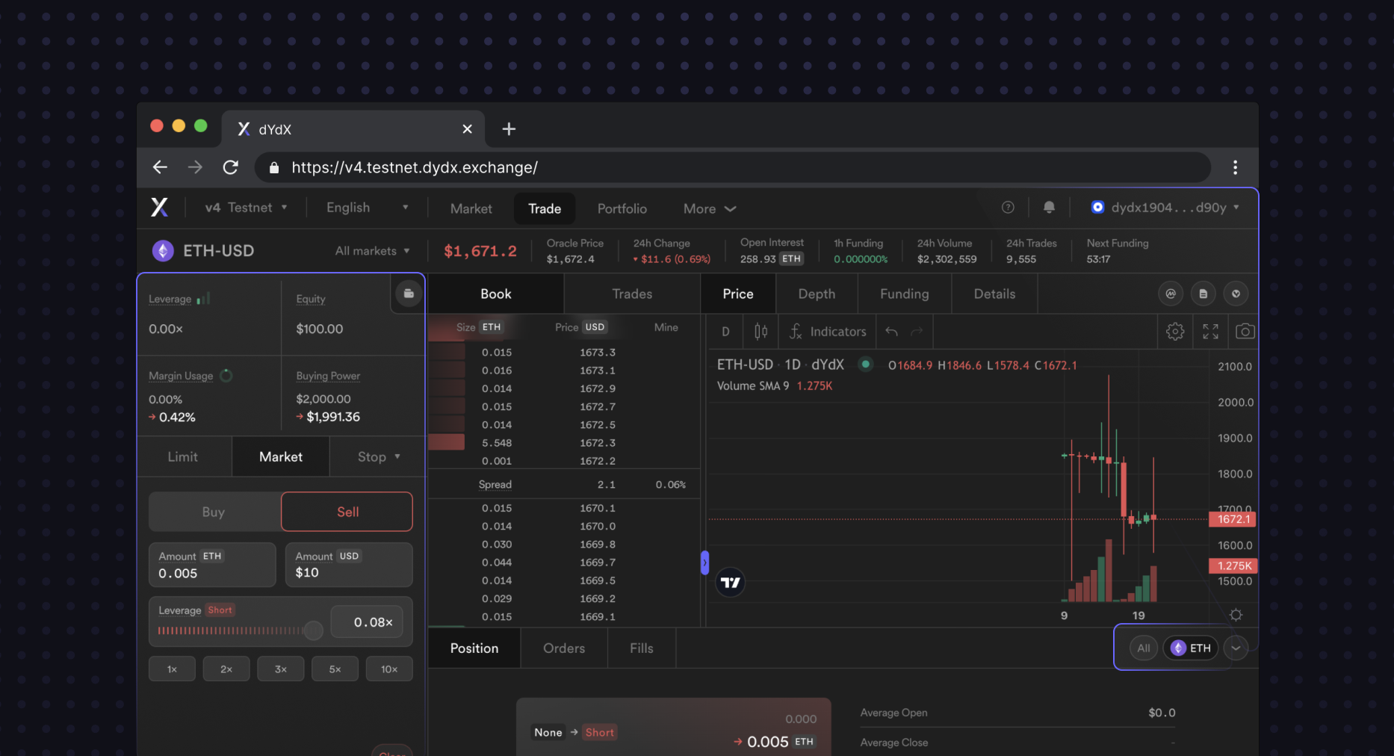Open the Indicators tool

point(828,332)
